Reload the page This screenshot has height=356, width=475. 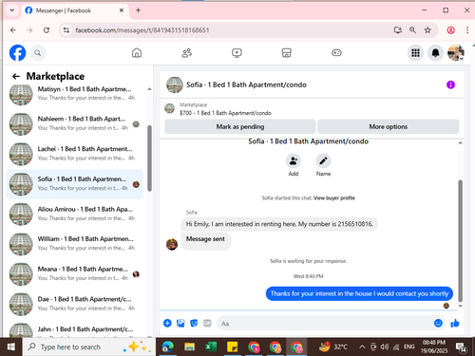click(47, 30)
